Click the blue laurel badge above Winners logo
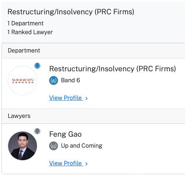 point(37,66)
